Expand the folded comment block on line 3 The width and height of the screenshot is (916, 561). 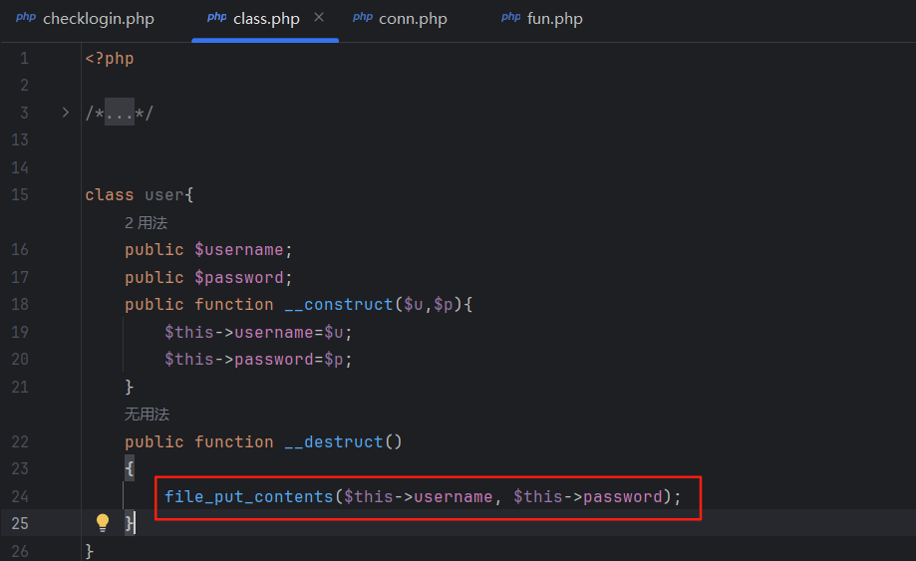(66, 112)
